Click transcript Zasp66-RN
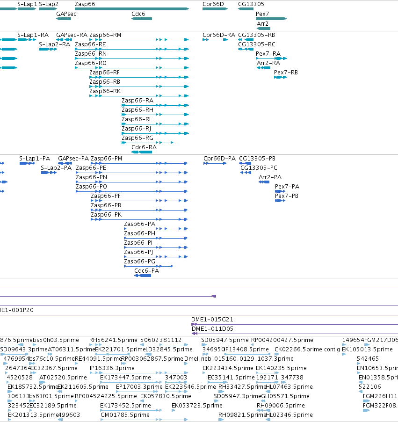 coord(91,54)
